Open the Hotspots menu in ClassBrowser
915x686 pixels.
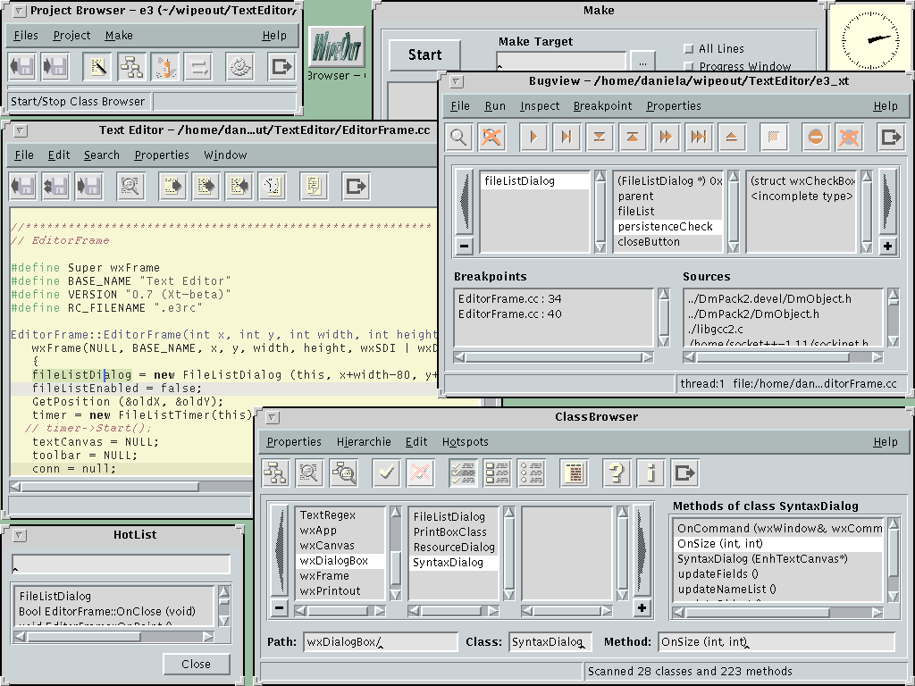pyautogui.click(x=465, y=441)
